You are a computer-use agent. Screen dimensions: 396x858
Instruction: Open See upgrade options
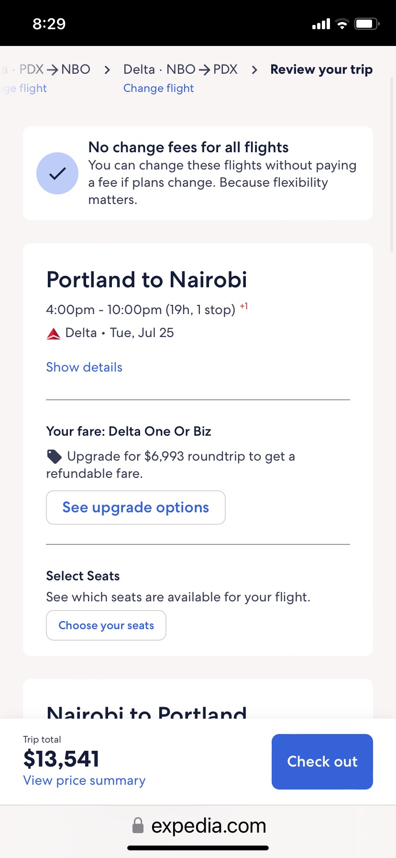[136, 508]
